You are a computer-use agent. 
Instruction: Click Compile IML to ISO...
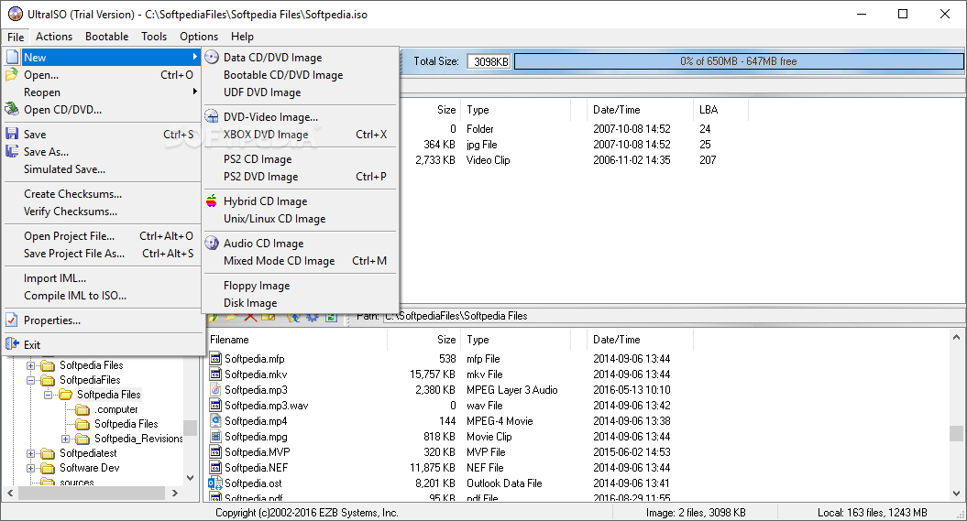[x=103, y=296]
